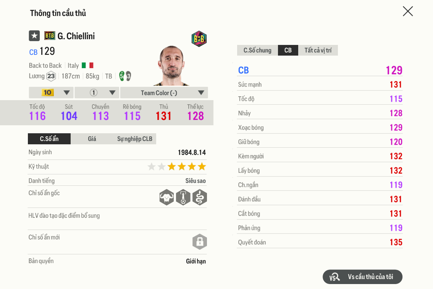Click the Italy flag icon

click(x=87, y=65)
